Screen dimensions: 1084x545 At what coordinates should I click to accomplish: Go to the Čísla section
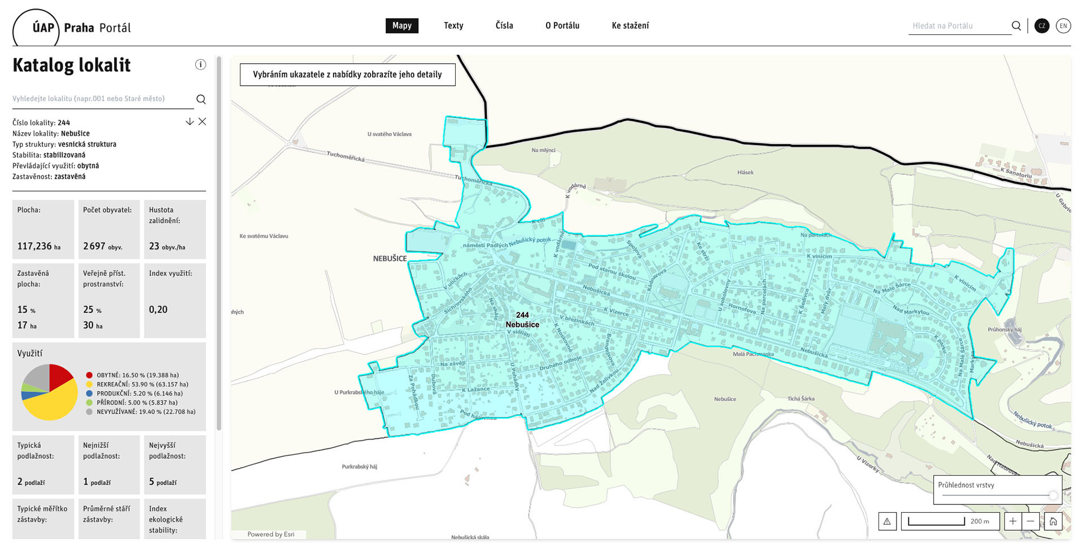504,26
